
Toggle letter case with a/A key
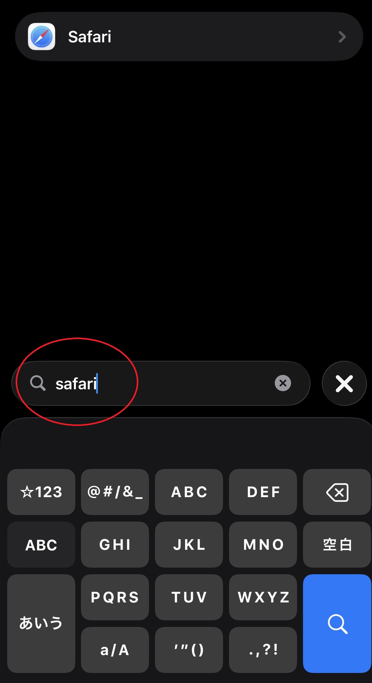coord(115,650)
